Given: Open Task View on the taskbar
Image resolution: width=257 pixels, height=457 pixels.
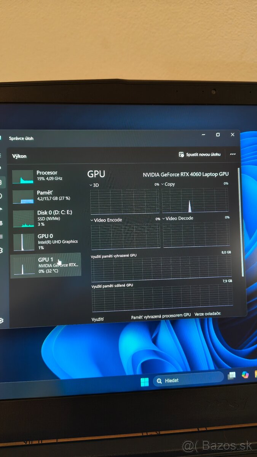Looking at the screenshot, I should point(231,376).
